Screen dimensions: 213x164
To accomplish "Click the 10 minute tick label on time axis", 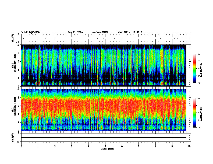I will (189, 146).
